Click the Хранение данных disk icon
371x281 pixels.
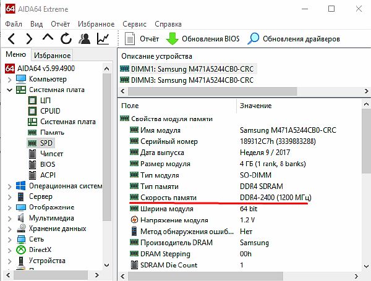(21, 229)
